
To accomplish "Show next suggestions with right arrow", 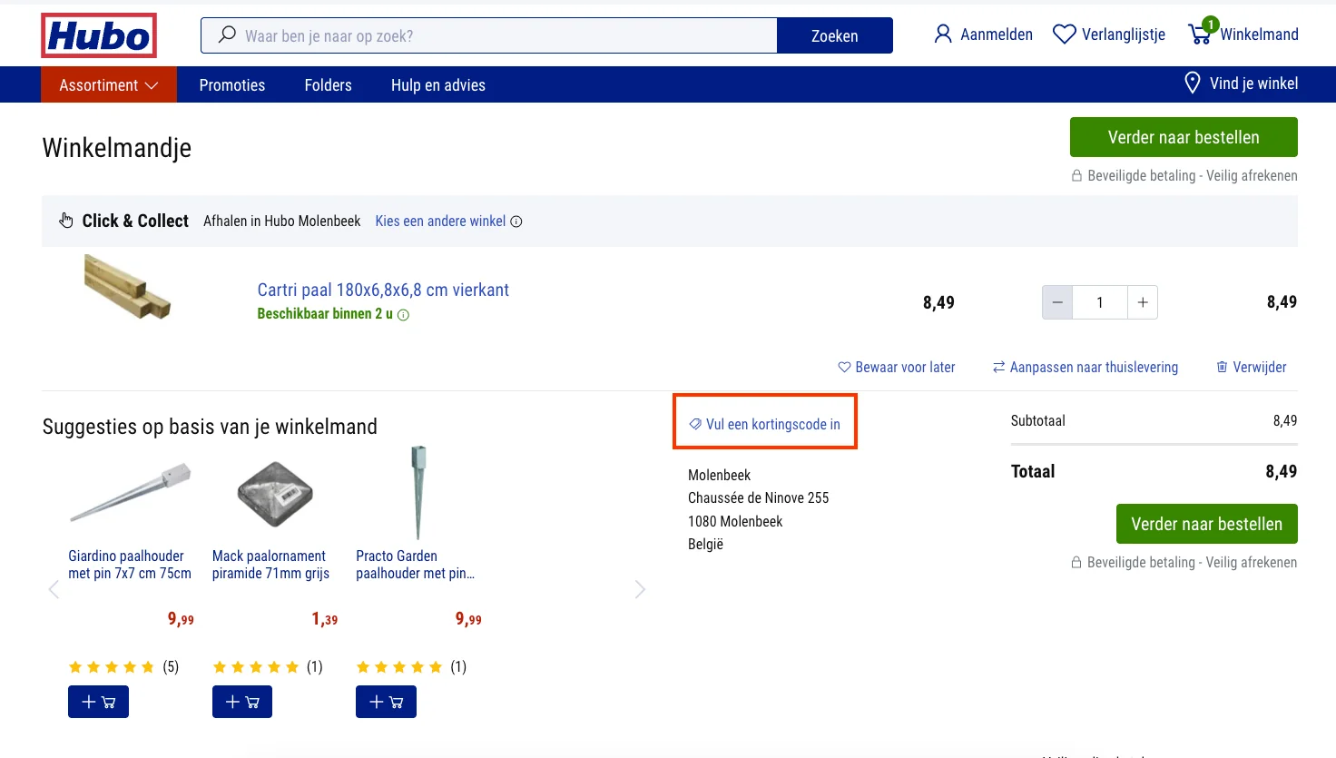I will pos(640,589).
